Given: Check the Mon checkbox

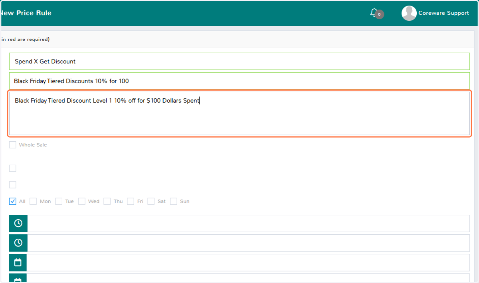Looking at the screenshot, I should point(34,201).
